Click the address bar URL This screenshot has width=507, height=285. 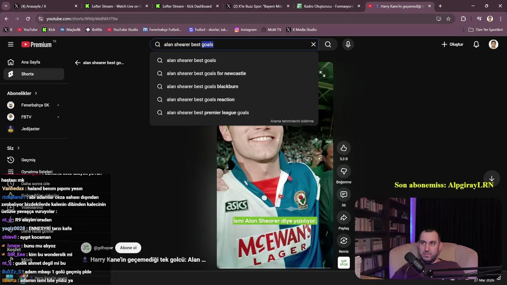pyautogui.click(x=82, y=19)
